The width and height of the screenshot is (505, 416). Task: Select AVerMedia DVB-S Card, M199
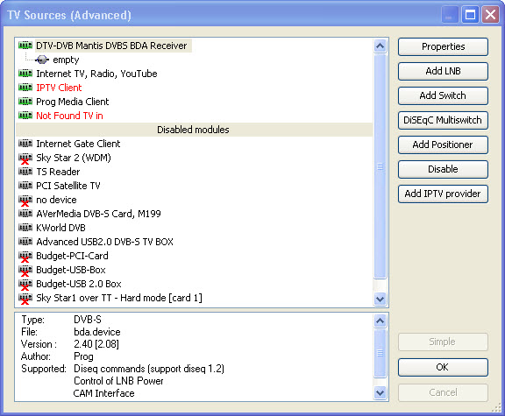click(98, 214)
